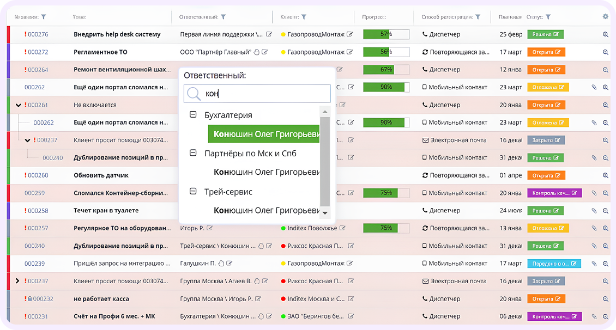Click the 57% progress bar on ticket 000276
The width and height of the screenshot is (616, 330).
pyautogui.click(x=386, y=34)
